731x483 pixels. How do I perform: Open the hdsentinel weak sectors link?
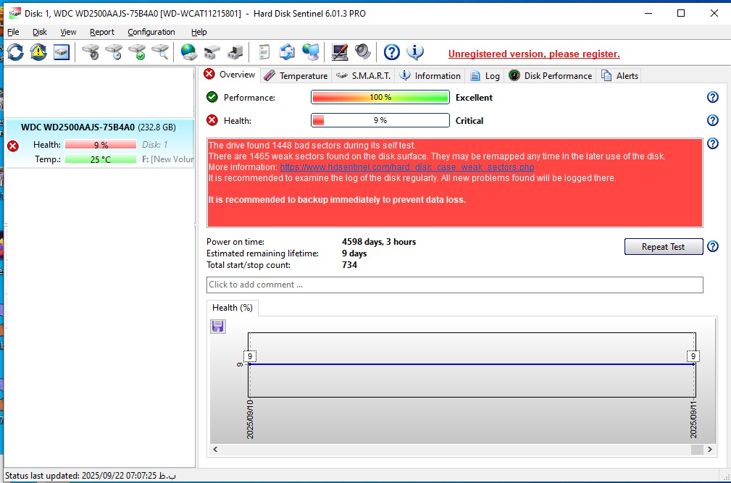406,167
